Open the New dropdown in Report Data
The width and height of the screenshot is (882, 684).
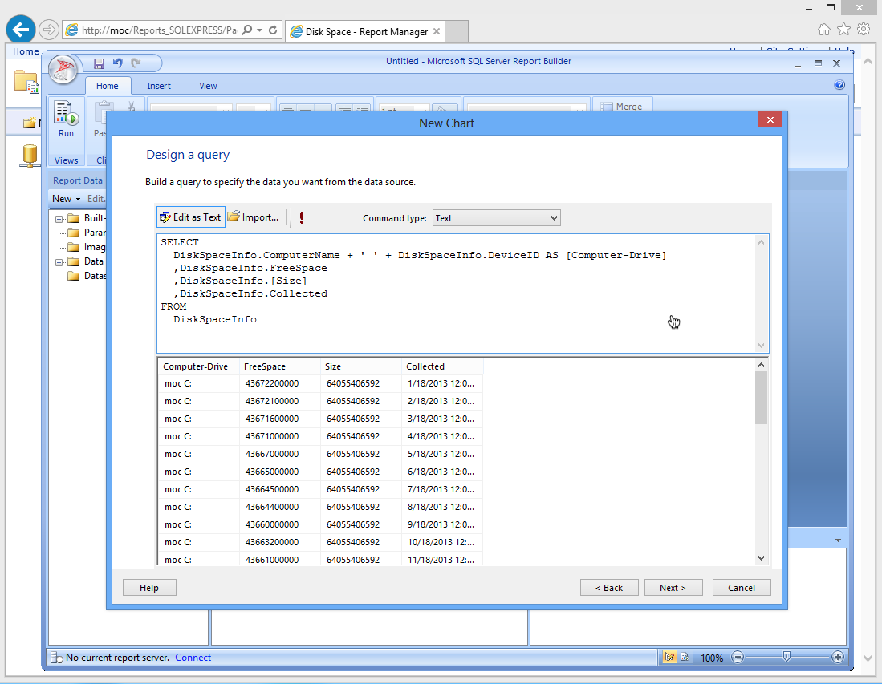pyautogui.click(x=67, y=199)
